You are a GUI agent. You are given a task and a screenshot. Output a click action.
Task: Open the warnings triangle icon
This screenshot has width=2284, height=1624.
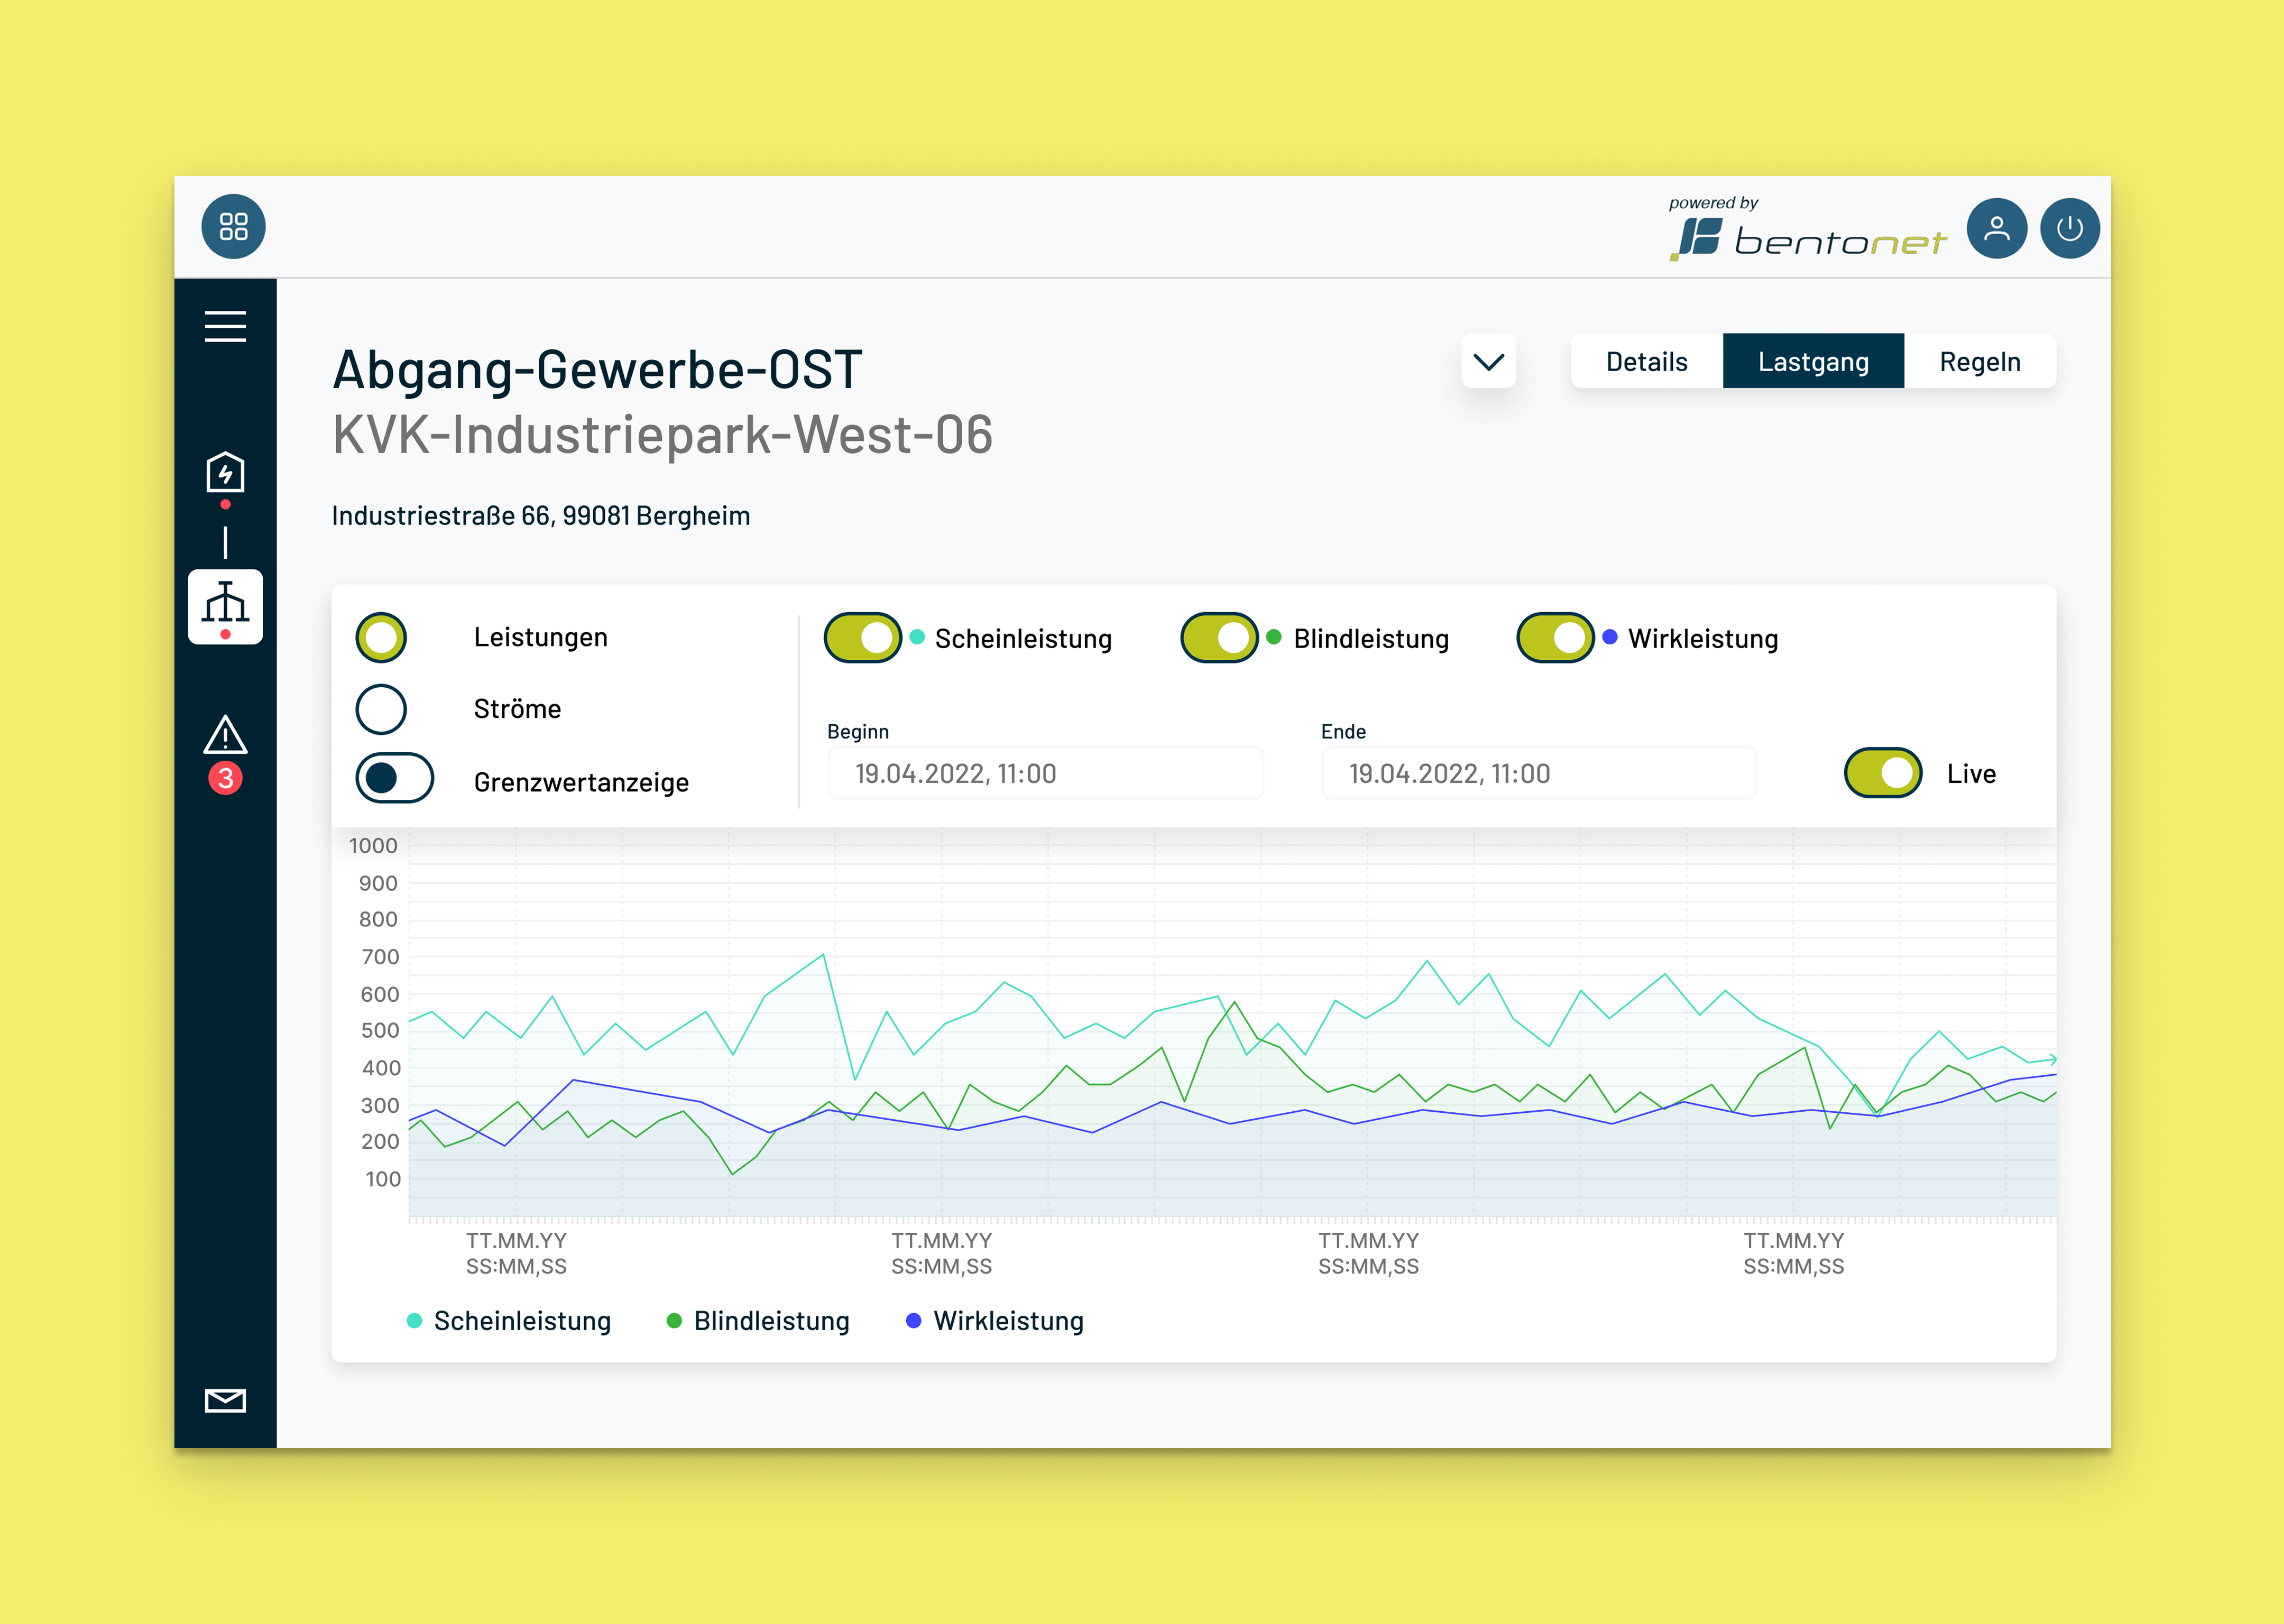(225, 737)
